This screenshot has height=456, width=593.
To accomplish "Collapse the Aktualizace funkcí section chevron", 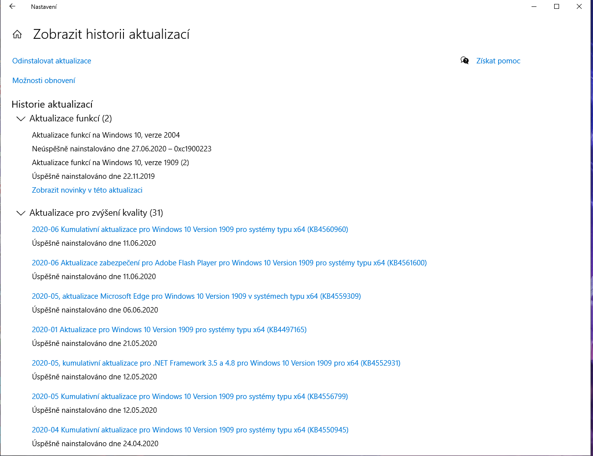I will click(x=21, y=118).
